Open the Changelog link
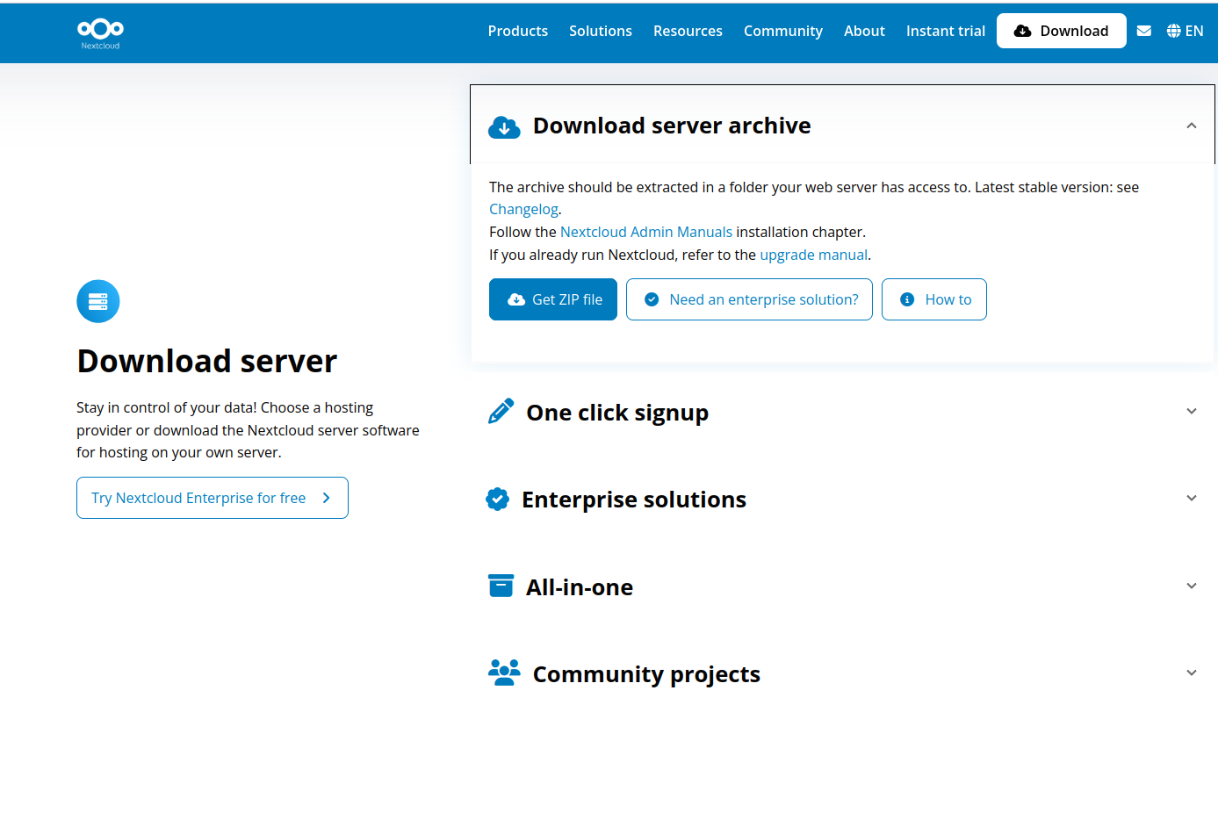The width and height of the screenshot is (1218, 820). (x=523, y=209)
